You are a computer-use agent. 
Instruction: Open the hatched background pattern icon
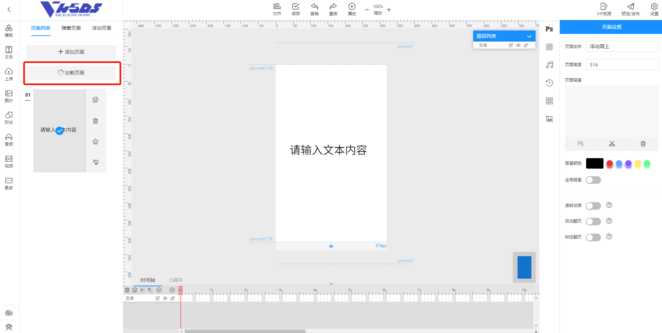pyautogui.click(x=549, y=47)
